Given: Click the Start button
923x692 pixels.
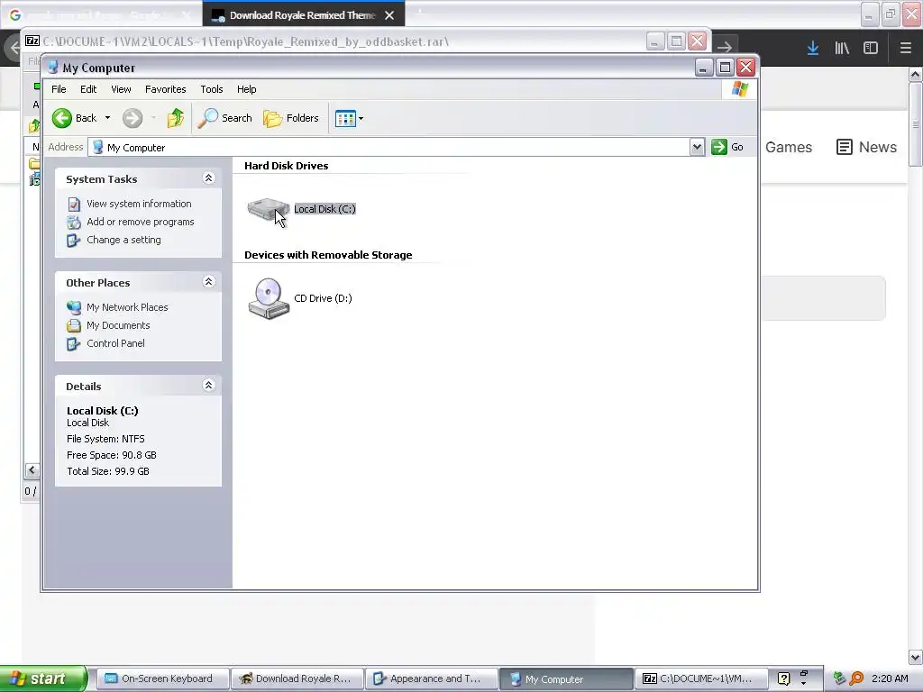Looking at the screenshot, I should pos(42,678).
